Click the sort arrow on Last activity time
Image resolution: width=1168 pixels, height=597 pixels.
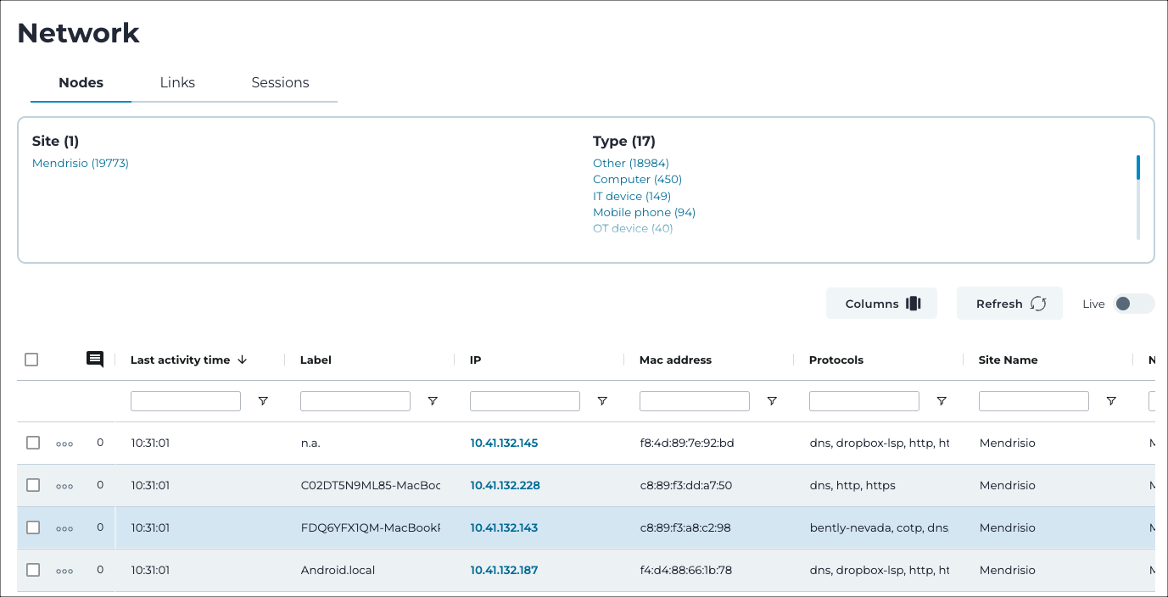coord(242,360)
